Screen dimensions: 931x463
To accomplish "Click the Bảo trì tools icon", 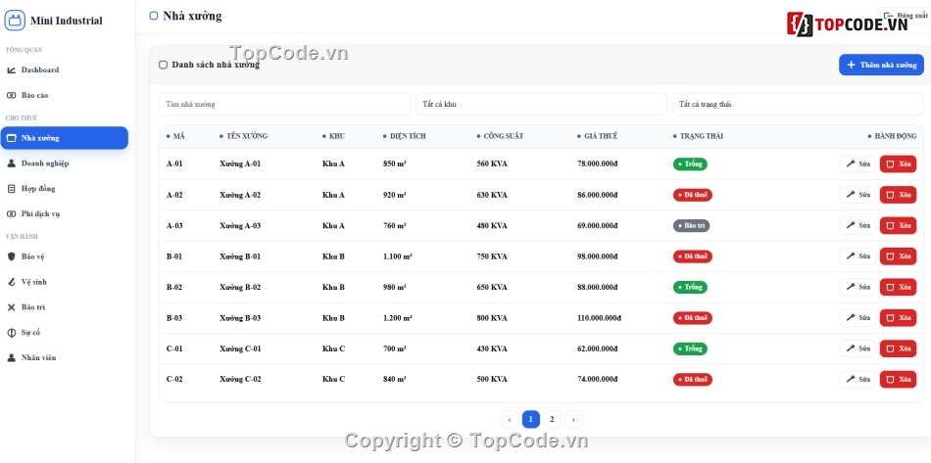I will 12,307.
